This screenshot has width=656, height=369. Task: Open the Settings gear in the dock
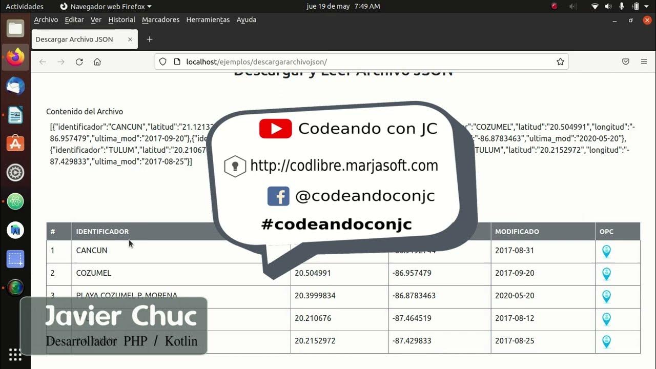click(15, 173)
